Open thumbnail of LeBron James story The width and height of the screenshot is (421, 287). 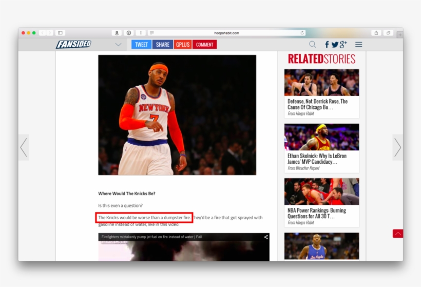pos(322,137)
